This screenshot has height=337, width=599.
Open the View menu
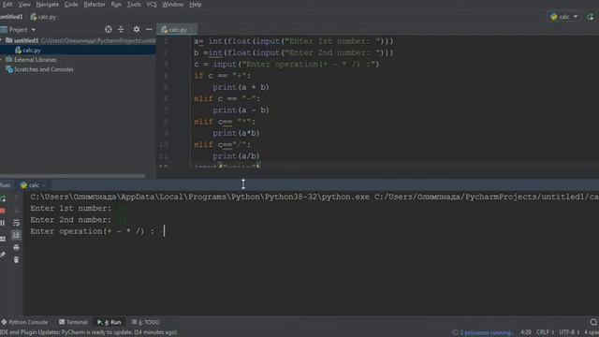24,5
